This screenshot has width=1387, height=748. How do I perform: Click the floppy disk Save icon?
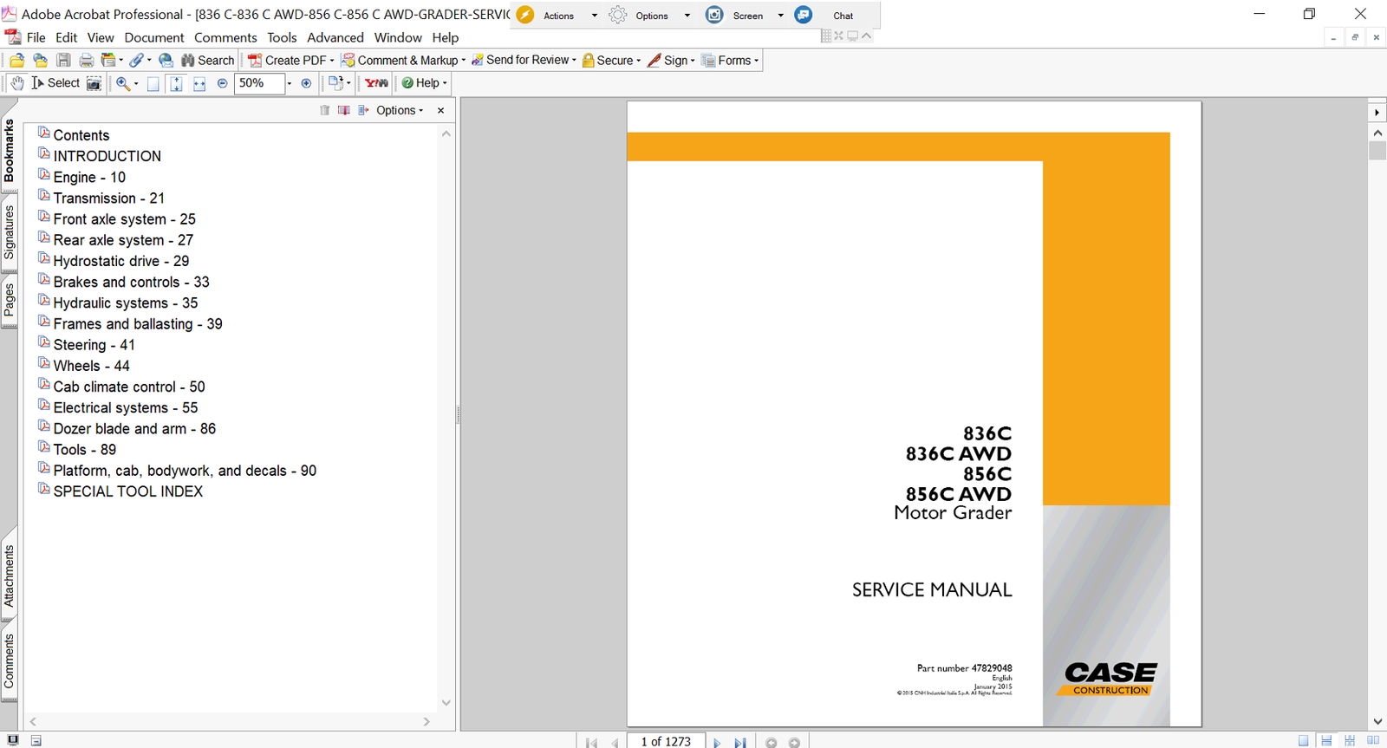click(63, 61)
